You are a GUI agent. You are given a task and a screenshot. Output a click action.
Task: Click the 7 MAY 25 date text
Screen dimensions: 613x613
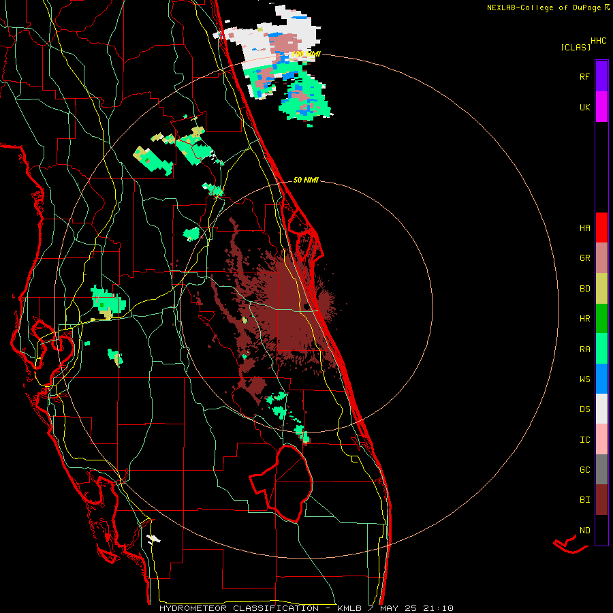click(x=395, y=608)
